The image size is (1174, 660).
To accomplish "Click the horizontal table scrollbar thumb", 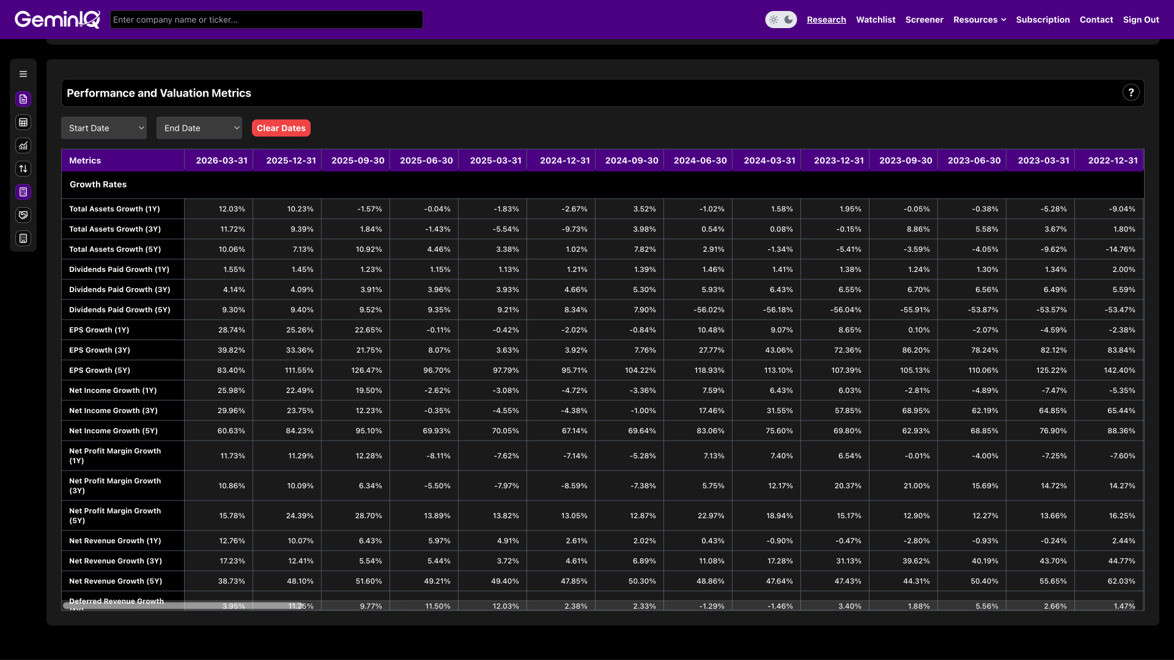I will (x=183, y=606).
